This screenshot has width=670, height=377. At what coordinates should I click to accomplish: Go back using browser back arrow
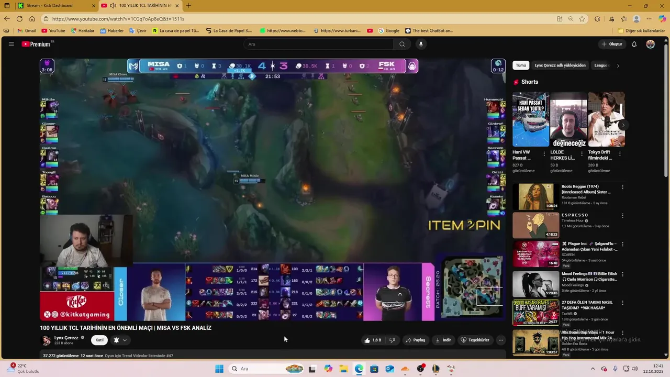coord(7,19)
